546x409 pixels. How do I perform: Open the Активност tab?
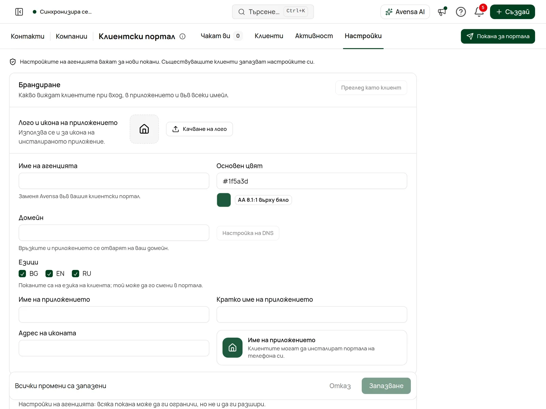(314, 36)
